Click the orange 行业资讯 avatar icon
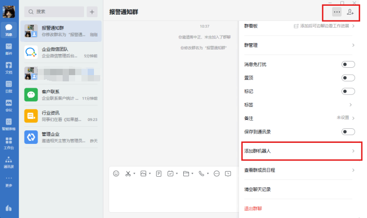 click(31, 116)
